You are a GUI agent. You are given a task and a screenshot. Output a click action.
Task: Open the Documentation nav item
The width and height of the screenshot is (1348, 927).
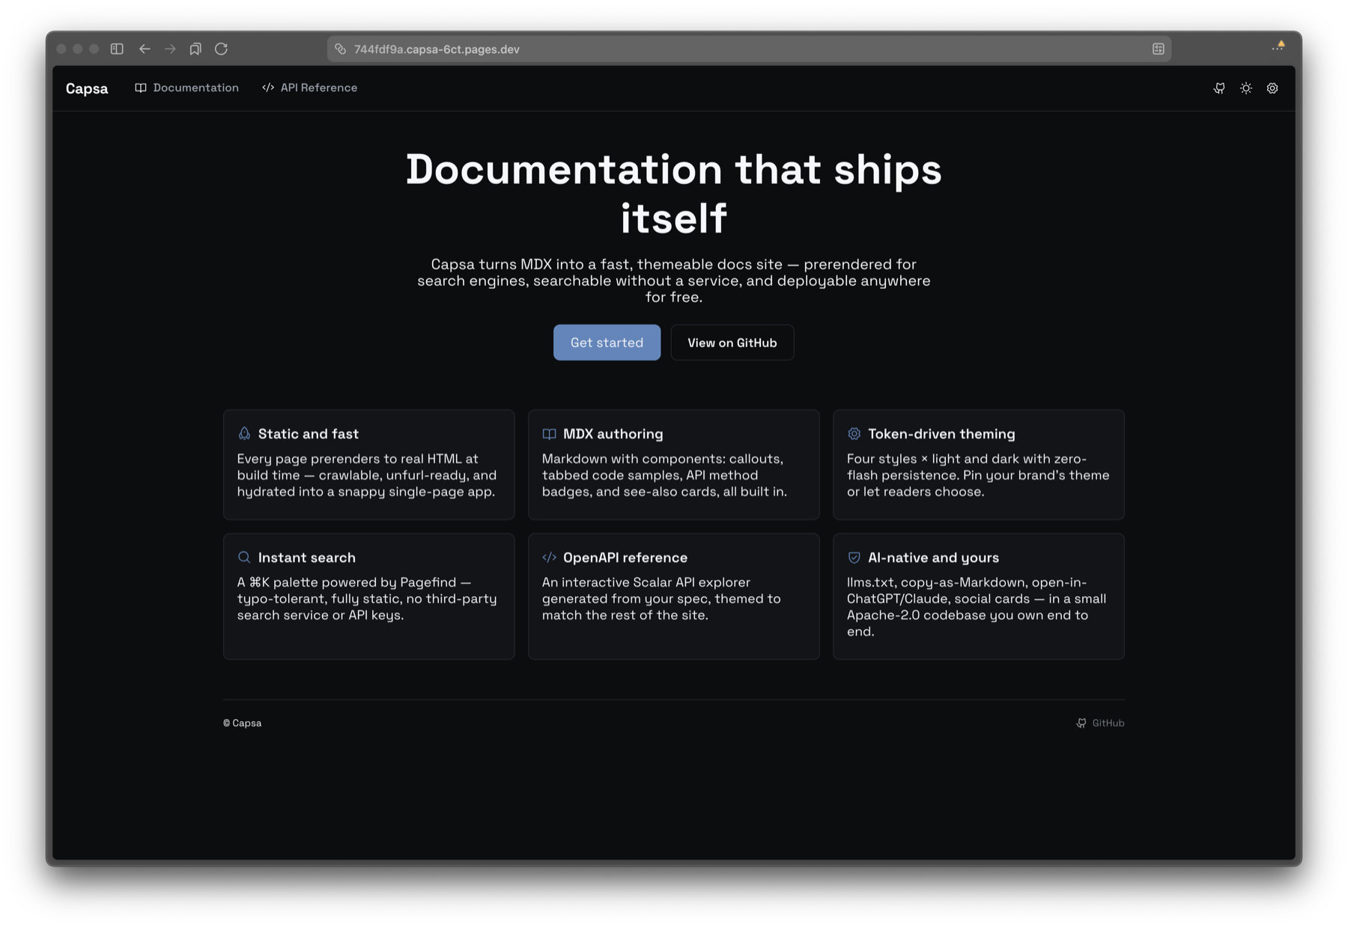point(187,88)
